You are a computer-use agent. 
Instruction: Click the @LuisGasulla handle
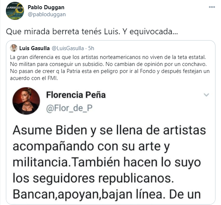[68, 48]
